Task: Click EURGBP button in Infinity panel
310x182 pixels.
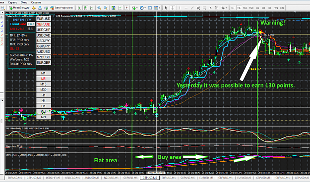Action: 44,62
